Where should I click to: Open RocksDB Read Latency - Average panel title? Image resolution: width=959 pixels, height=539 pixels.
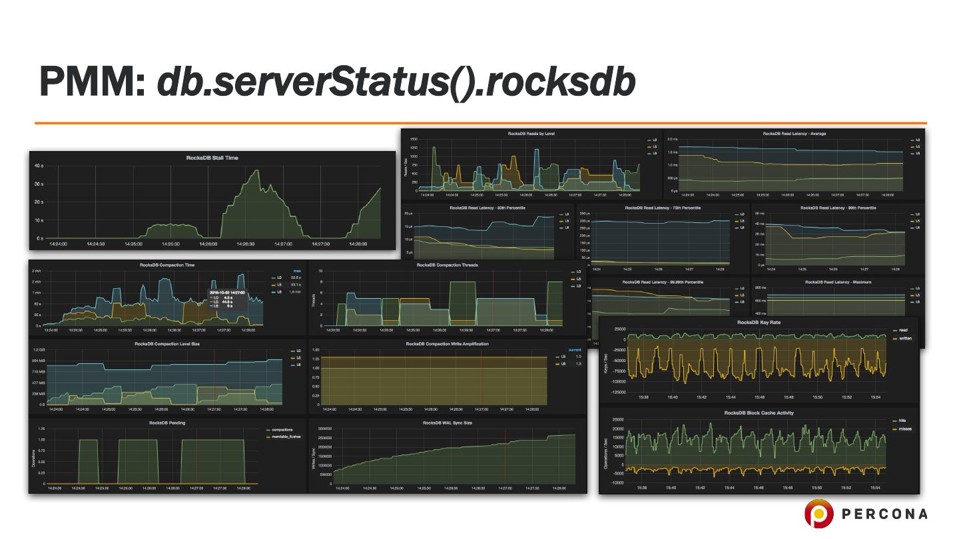(x=795, y=134)
